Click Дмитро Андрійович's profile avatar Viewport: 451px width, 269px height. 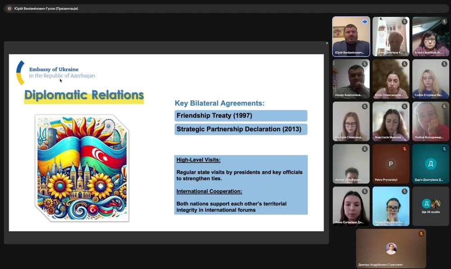pyautogui.click(x=391, y=248)
